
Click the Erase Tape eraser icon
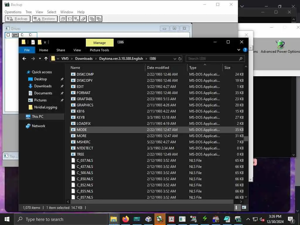(x=83, y=19)
